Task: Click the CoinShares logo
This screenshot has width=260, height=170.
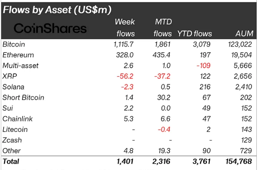Action: pyautogui.click(x=50, y=28)
